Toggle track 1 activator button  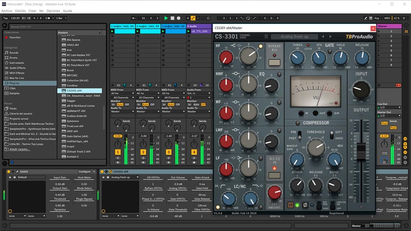(x=118, y=152)
